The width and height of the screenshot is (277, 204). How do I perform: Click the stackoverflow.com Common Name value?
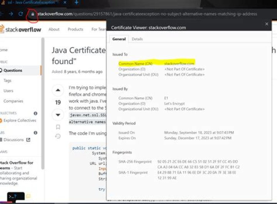tap(179, 64)
